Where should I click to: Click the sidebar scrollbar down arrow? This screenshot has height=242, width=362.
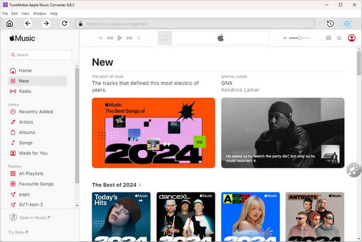(77, 205)
